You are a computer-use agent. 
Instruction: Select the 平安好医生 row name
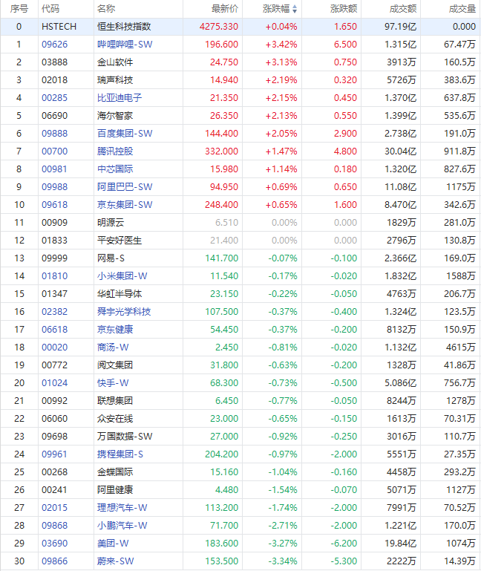click(120, 241)
